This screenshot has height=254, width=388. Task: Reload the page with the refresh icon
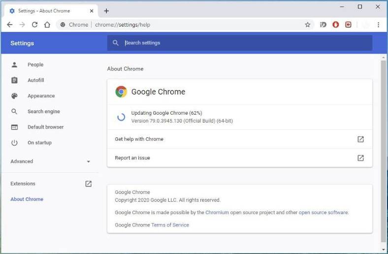(x=34, y=25)
